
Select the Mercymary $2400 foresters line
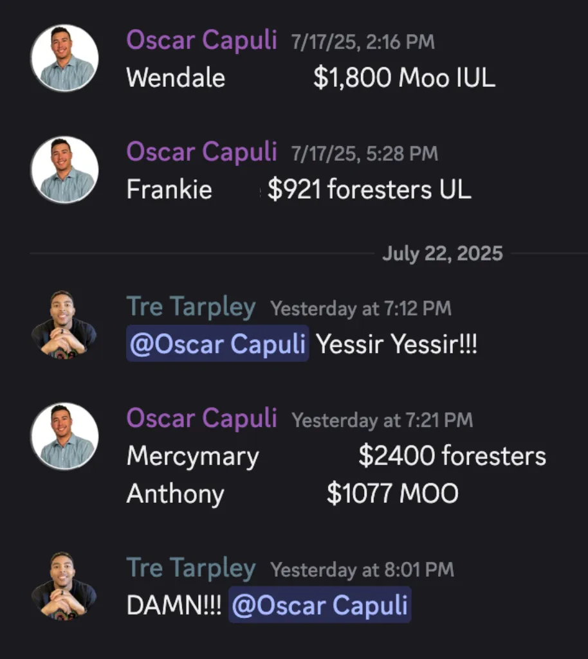336,456
